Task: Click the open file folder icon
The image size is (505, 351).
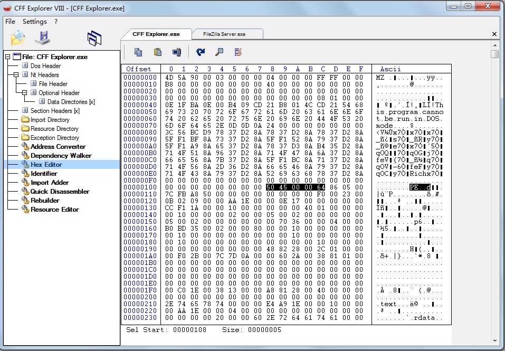Action: (x=18, y=37)
